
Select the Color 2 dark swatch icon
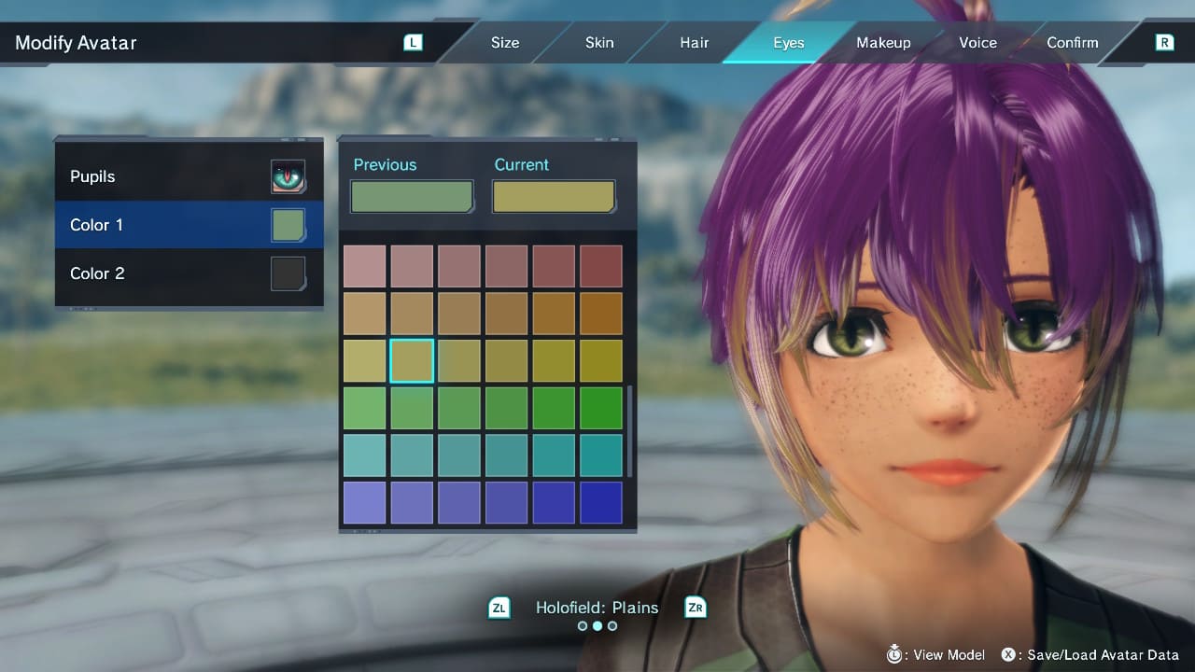[288, 273]
